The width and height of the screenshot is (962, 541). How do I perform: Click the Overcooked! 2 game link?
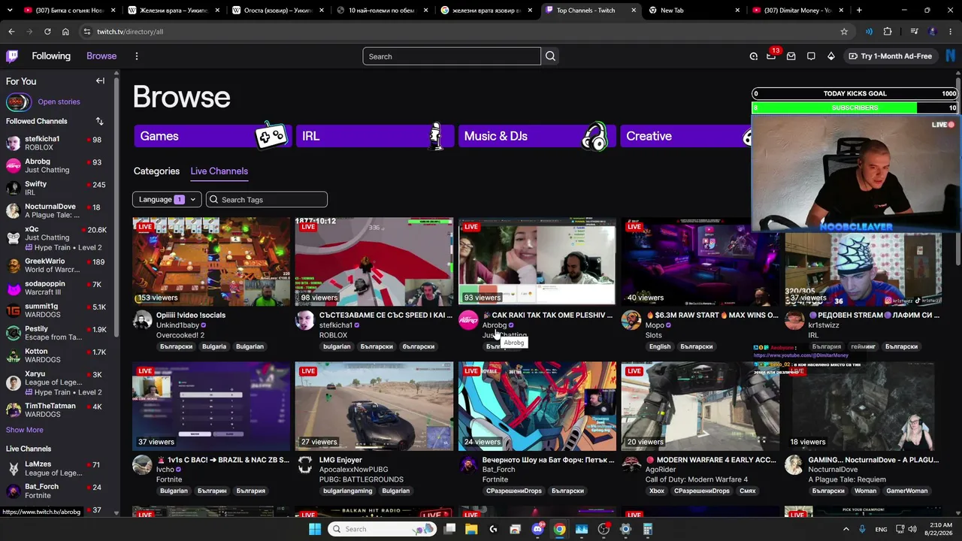(x=180, y=335)
